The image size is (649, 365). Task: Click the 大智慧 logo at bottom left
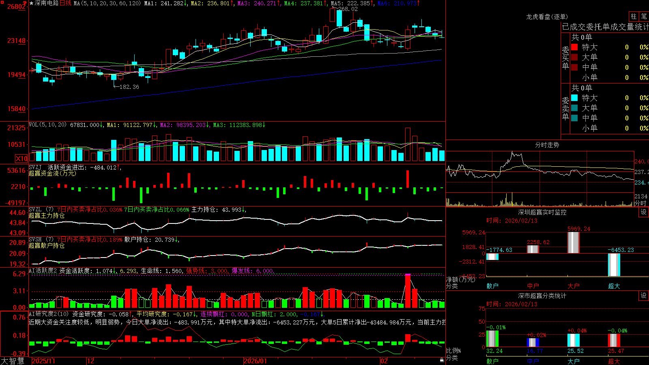[x=13, y=361]
